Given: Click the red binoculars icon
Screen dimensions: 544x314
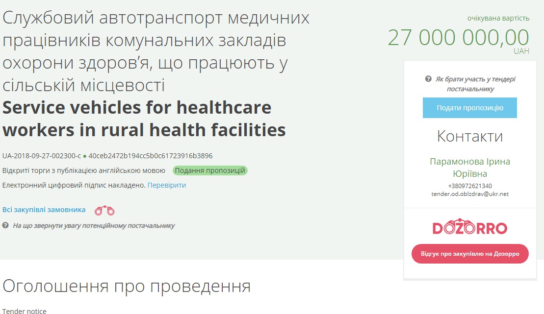Looking at the screenshot, I should (x=104, y=211).
